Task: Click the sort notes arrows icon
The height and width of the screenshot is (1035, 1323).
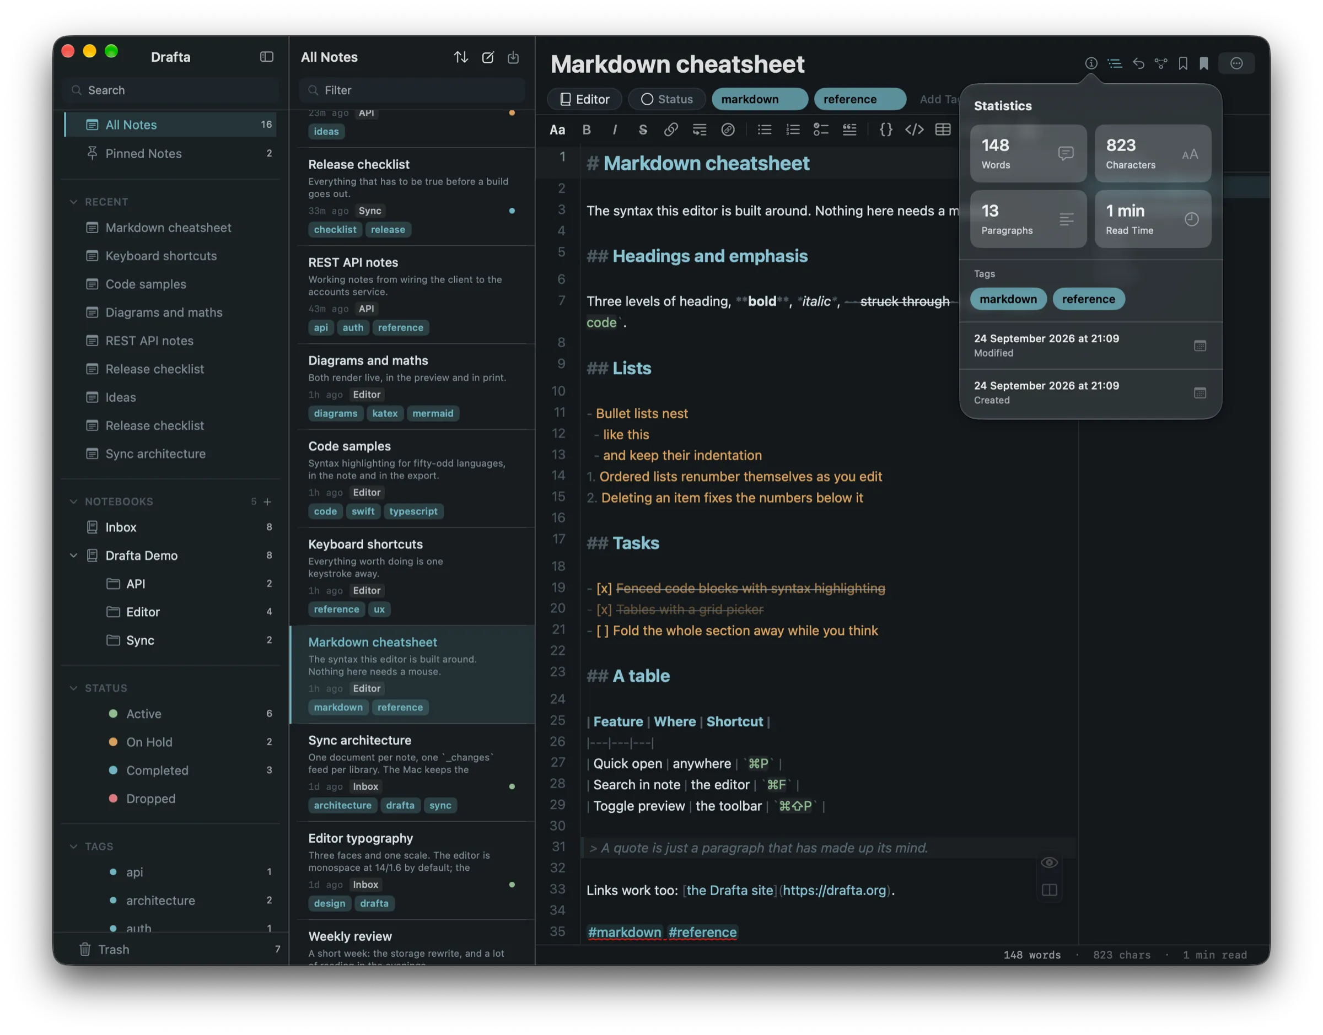Action: click(461, 57)
